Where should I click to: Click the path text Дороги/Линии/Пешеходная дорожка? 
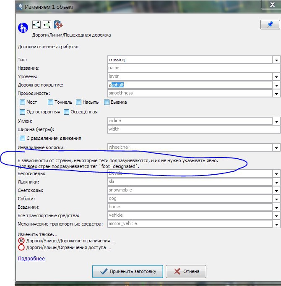coord(71,35)
